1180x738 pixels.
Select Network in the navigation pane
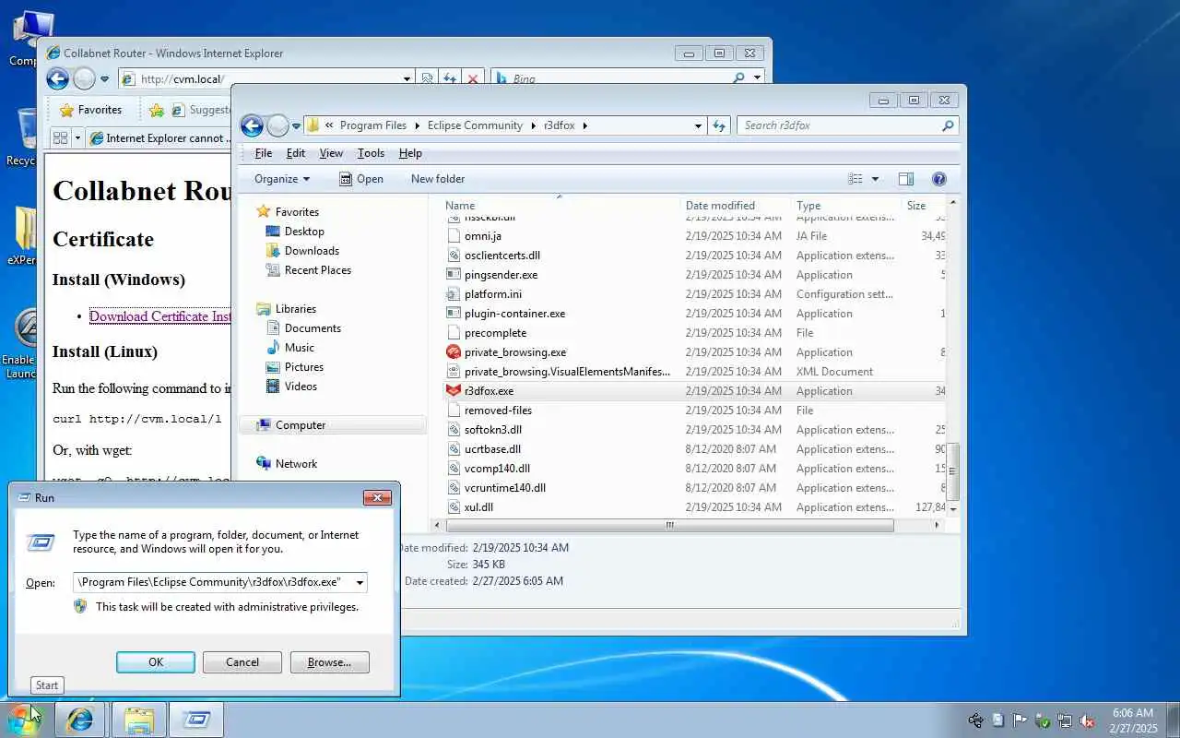pyautogui.click(x=296, y=464)
